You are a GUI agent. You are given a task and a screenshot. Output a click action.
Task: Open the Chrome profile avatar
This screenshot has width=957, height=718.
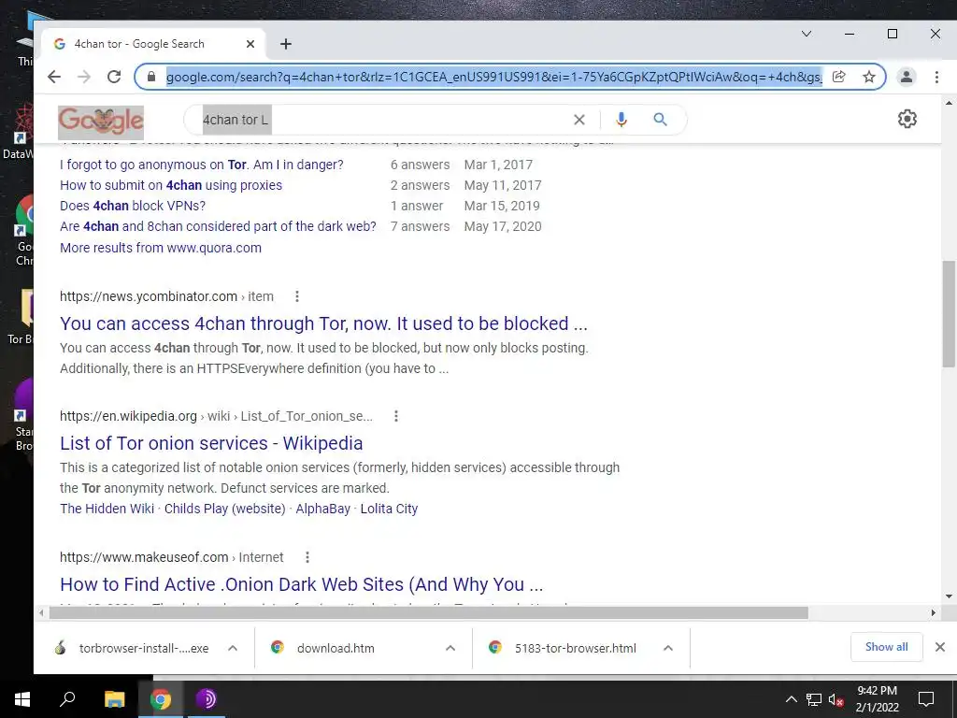pos(907,77)
